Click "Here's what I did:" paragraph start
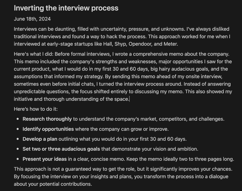This screenshot has width=242, height=191. (34, 54)
